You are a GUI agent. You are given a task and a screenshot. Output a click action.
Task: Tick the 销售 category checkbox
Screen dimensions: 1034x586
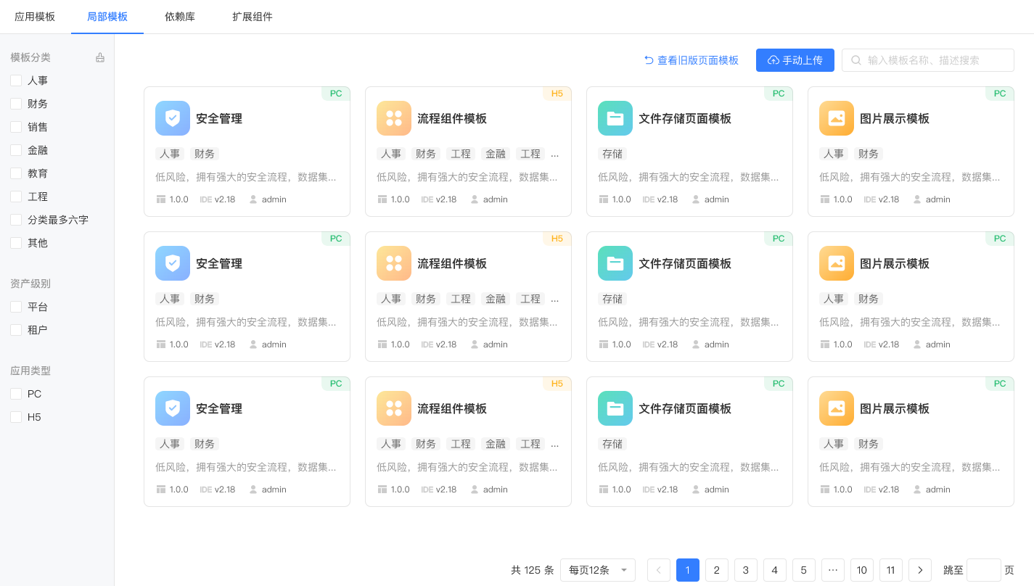click(16, 127)
